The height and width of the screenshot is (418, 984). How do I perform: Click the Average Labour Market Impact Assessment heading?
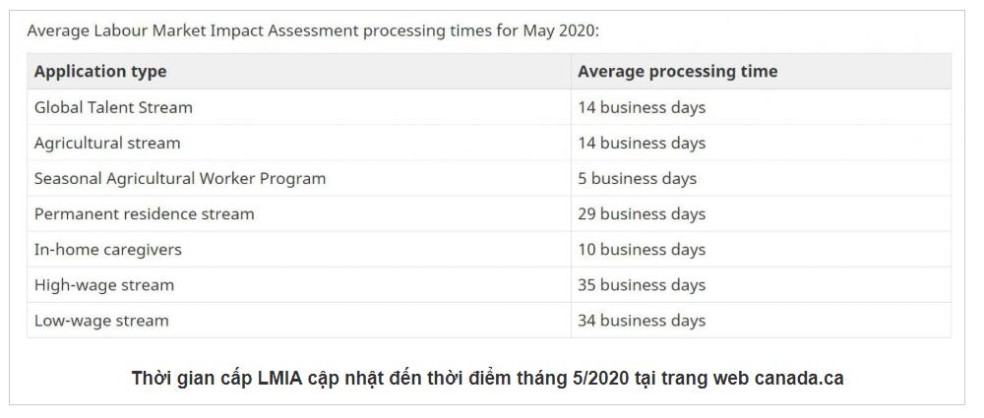point(313,30)
